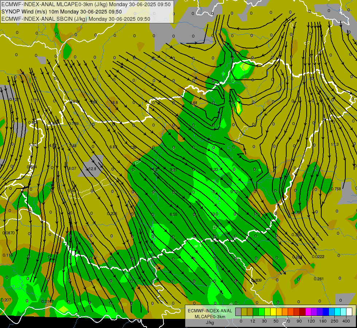The image size is (357, 328).
Task: Click the SYNOP Wind 10m title line
Action: click(x=62, y=12)
